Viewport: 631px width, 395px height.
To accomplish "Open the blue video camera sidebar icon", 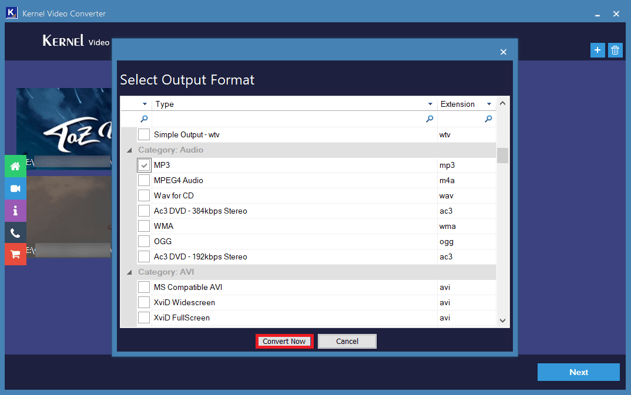I will pyautogui.click(x=15, y=188).
